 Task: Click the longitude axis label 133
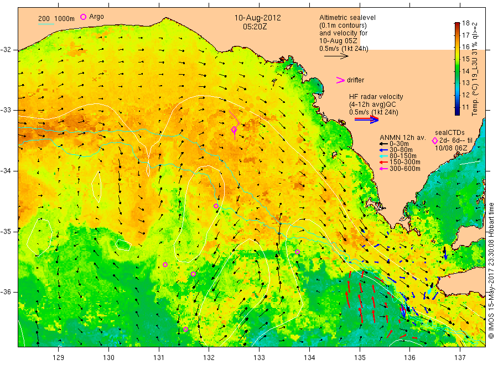259,358
